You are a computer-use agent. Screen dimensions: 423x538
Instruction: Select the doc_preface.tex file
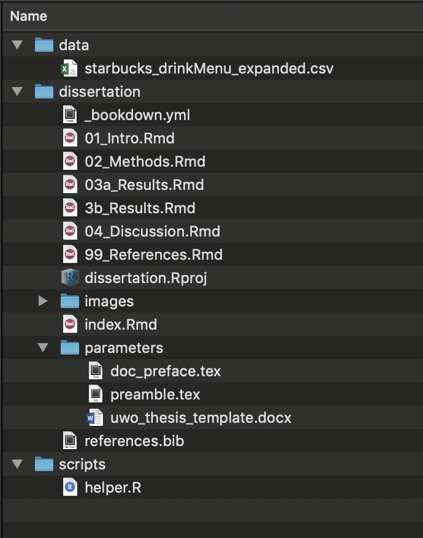pyautogui.click(x=166, y=371)
